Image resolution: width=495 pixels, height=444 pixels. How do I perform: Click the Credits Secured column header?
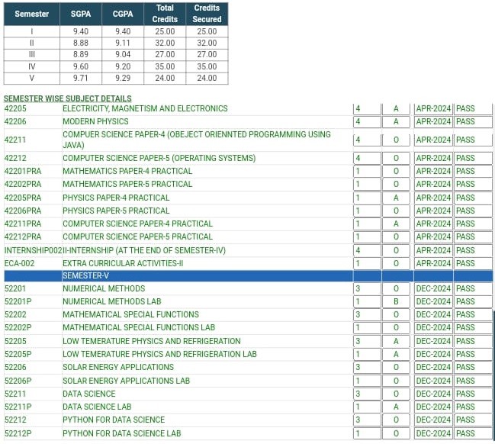(207, 14)
